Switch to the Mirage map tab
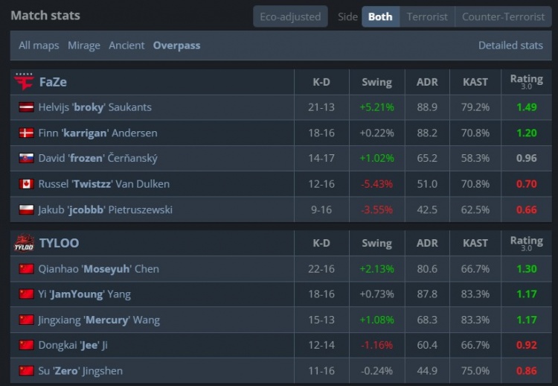Viewport: 558px width, 386px height. pos(84,45)
